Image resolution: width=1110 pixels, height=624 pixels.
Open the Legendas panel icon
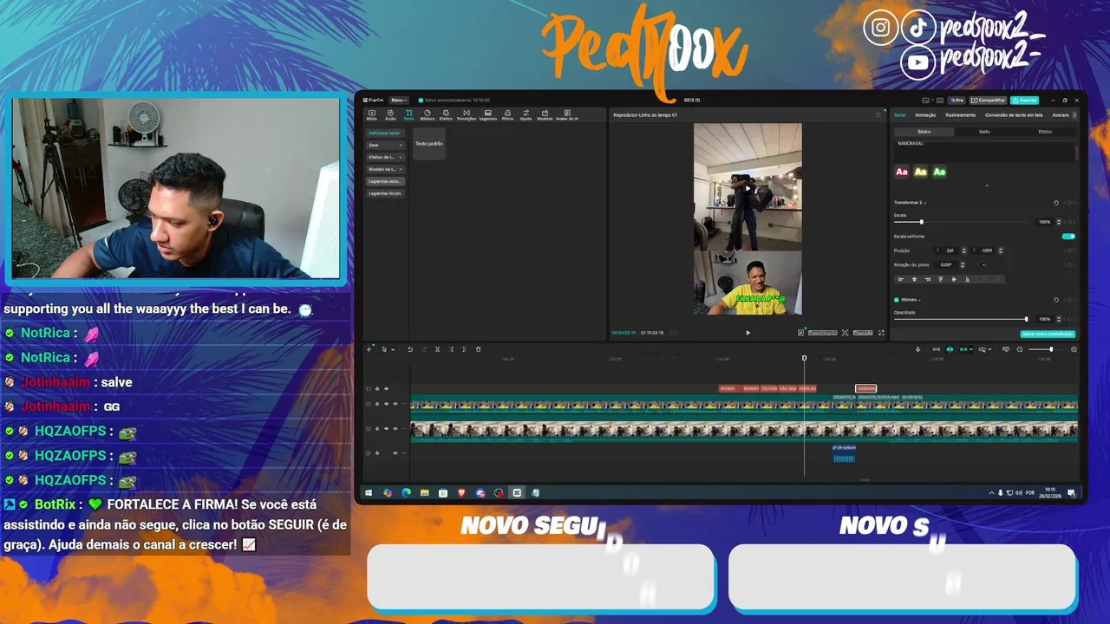(x=488, y=114)
